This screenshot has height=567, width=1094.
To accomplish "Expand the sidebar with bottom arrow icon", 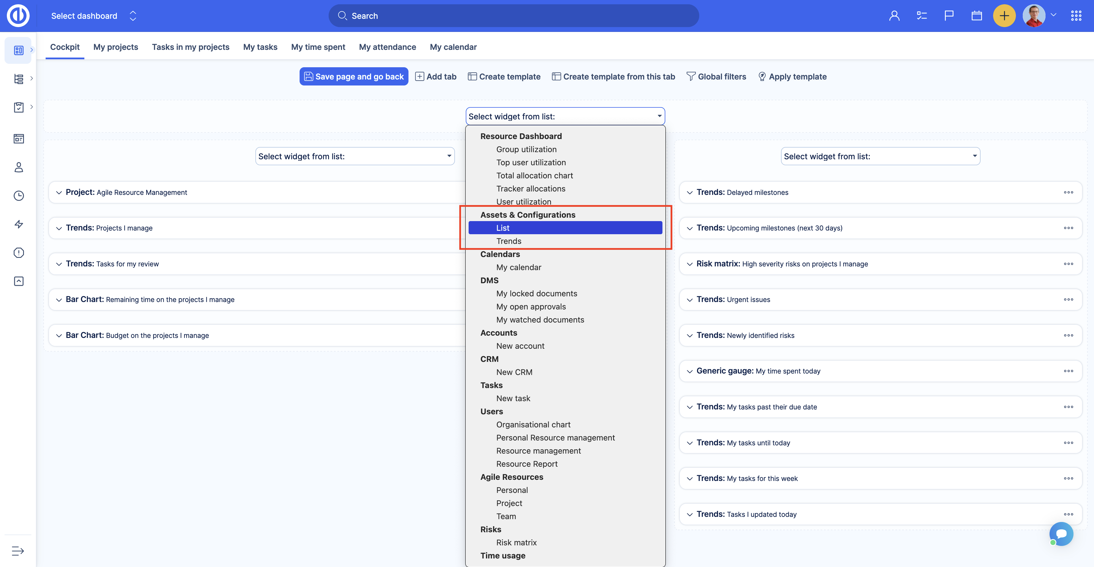I will 18,550.
